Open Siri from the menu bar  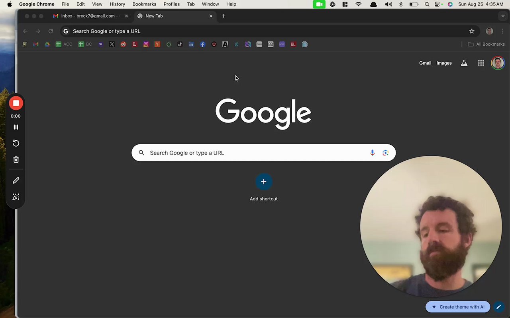[x=450, y=4]
